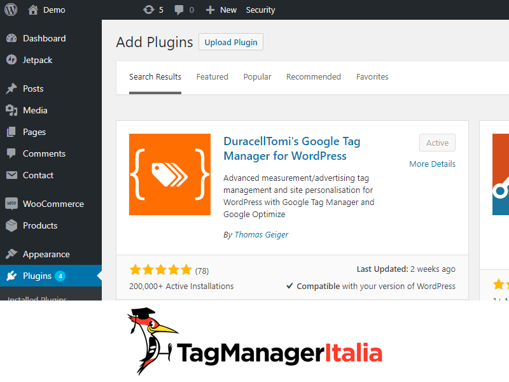Switch to the Popular tab
Viewport: 509px width, 382px height.
coord(258,77)
